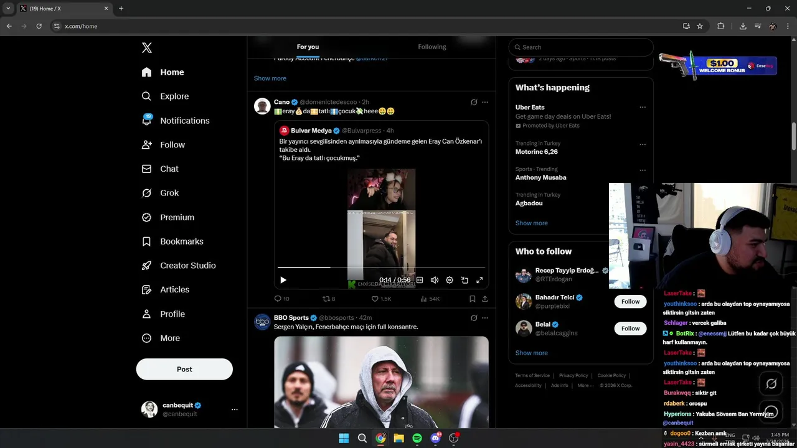Switch to the For you tab
The height and width of the screenshot is (448, 797).
click(x=308, y=47)
